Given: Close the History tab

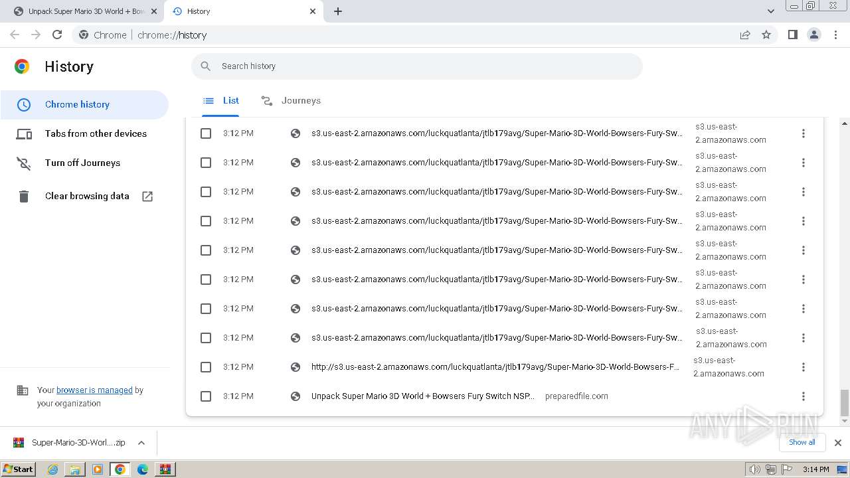Looking at the screenshot, I should (313, 11).
